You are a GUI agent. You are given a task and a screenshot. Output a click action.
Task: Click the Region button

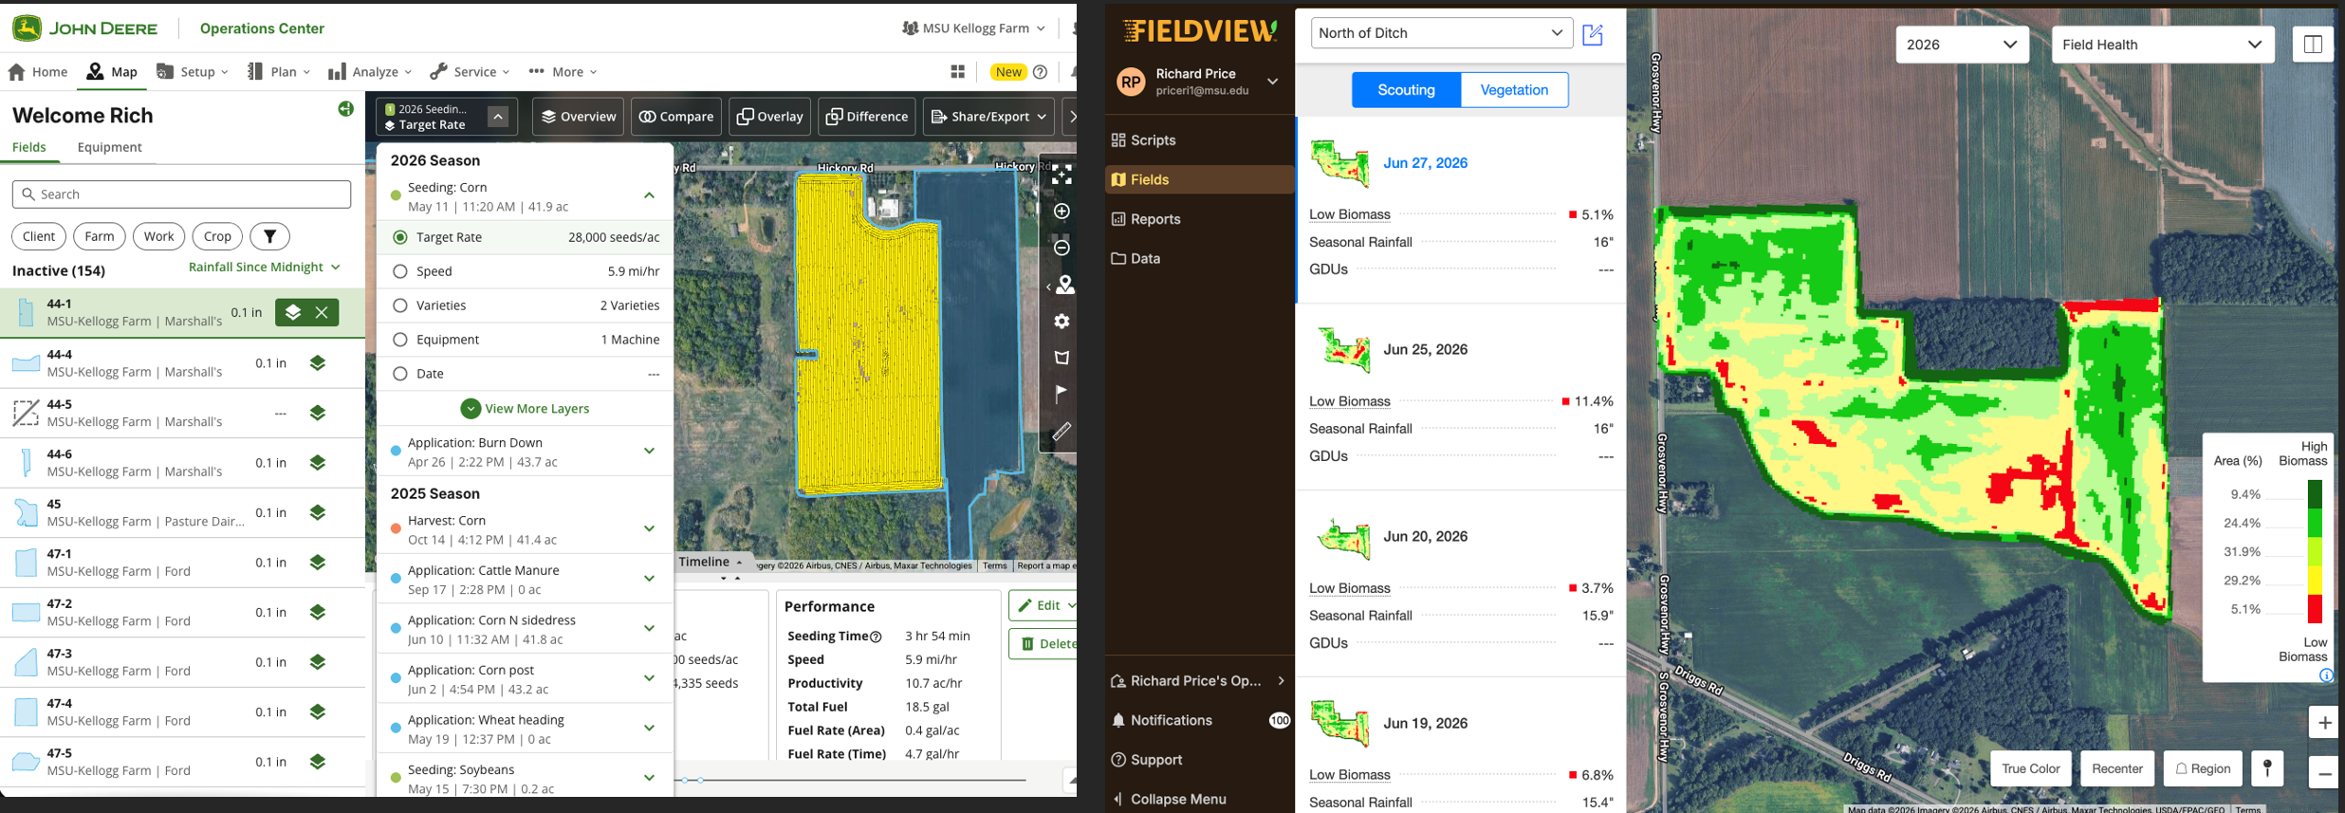pos(2203,768)
